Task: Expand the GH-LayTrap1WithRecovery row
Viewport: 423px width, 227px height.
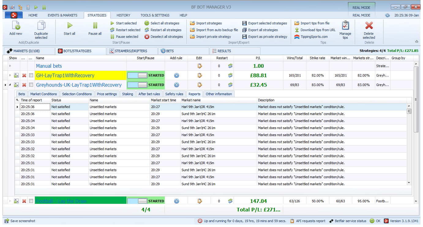Action: 10,75
